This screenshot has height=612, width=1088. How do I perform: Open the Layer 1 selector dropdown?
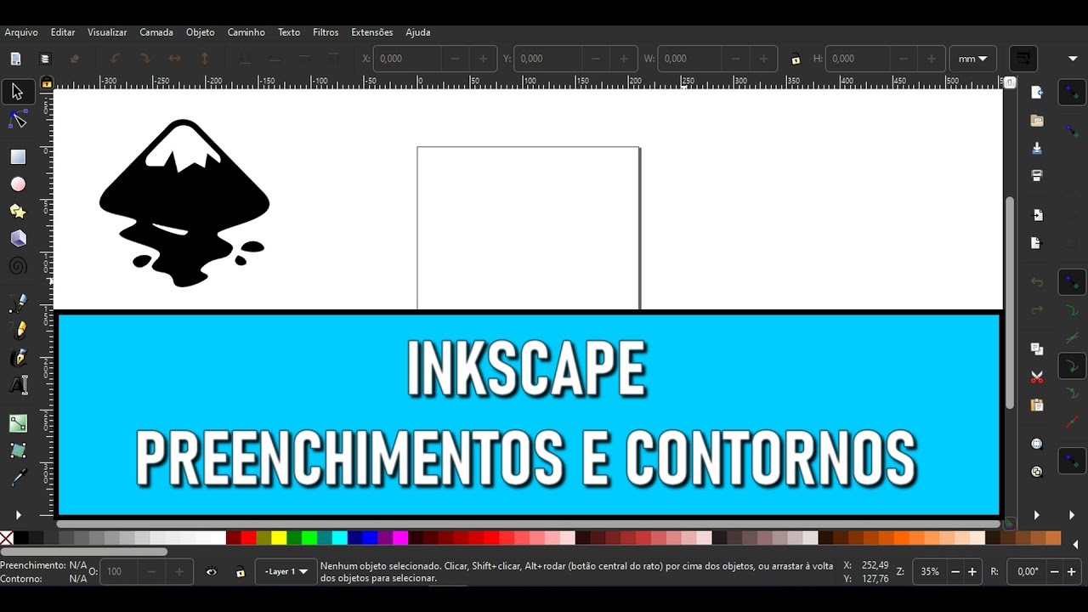point(286,572)
